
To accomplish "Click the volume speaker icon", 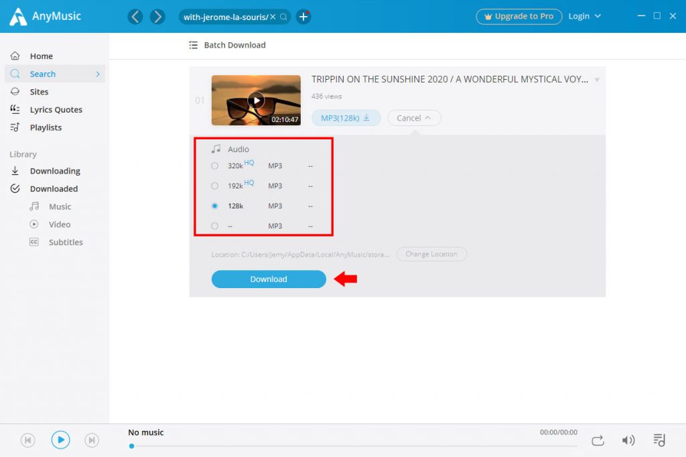I will 628,440.
